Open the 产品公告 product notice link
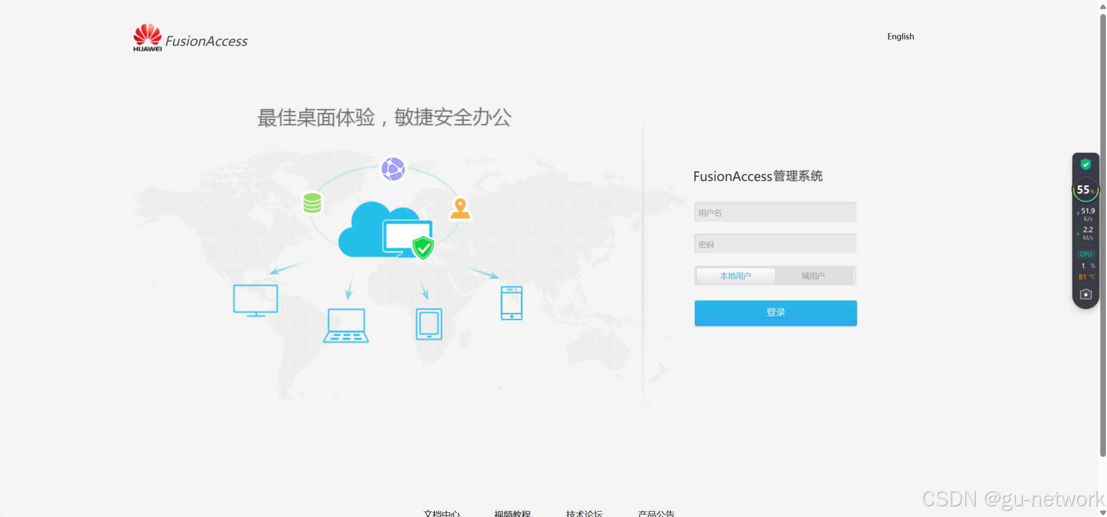Image resolution: width=1107 pixels, height=517 pixels. 656,513
